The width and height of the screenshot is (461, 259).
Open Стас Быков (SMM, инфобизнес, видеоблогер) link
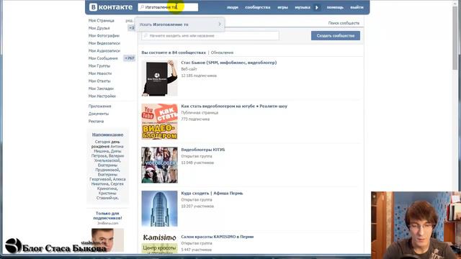click(229, 63)
